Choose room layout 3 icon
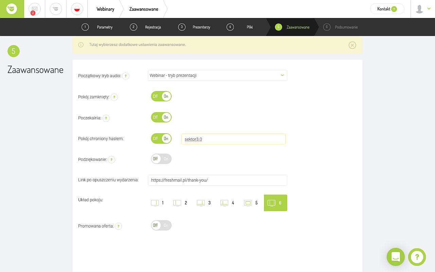Viewport: 435px width, 272px height. (204, 203)
